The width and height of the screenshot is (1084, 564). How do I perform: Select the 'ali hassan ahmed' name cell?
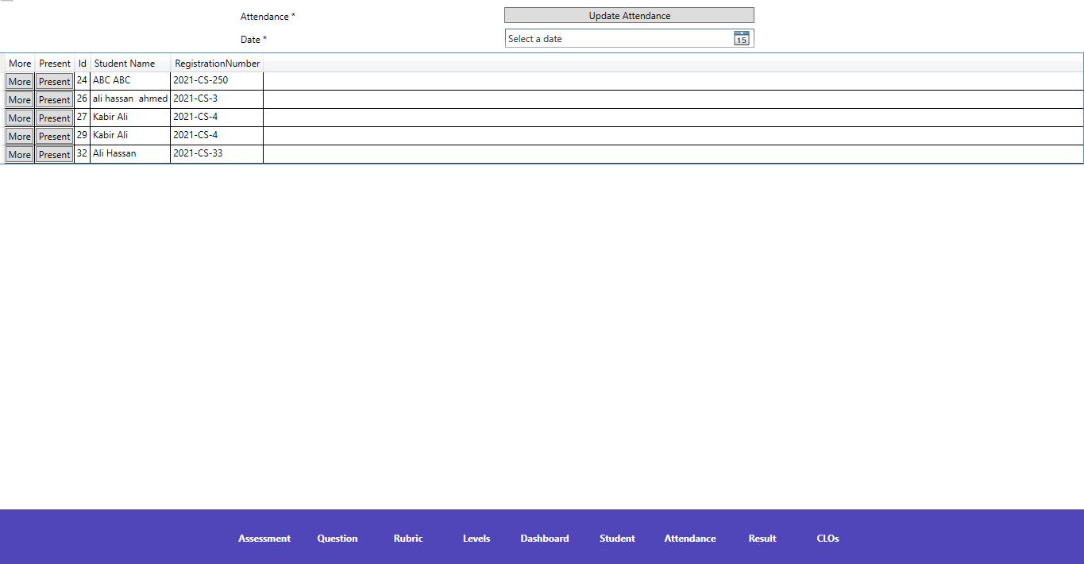point(130,99)
